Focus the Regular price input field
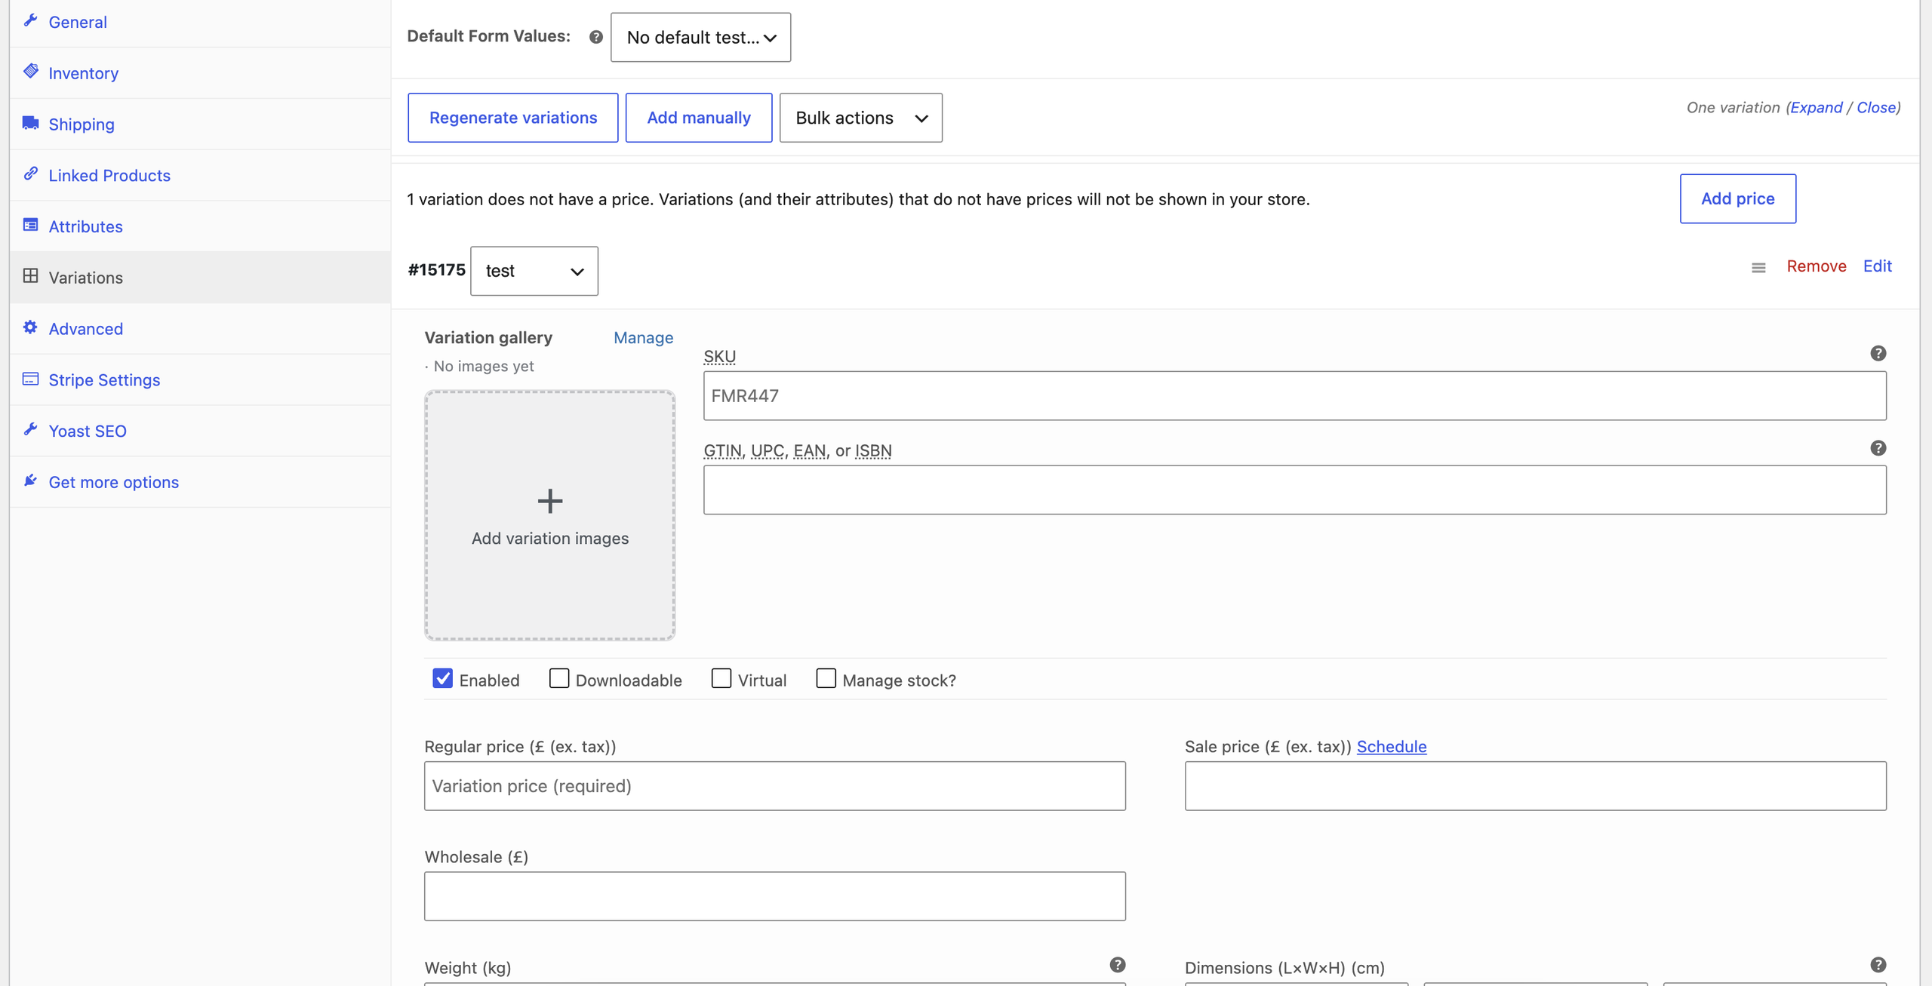 pos(775,786)
